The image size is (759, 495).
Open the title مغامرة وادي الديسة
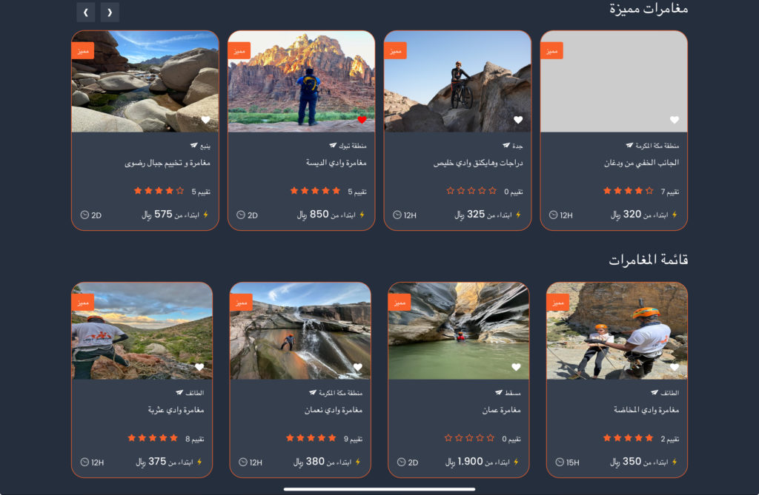(336, 163)
